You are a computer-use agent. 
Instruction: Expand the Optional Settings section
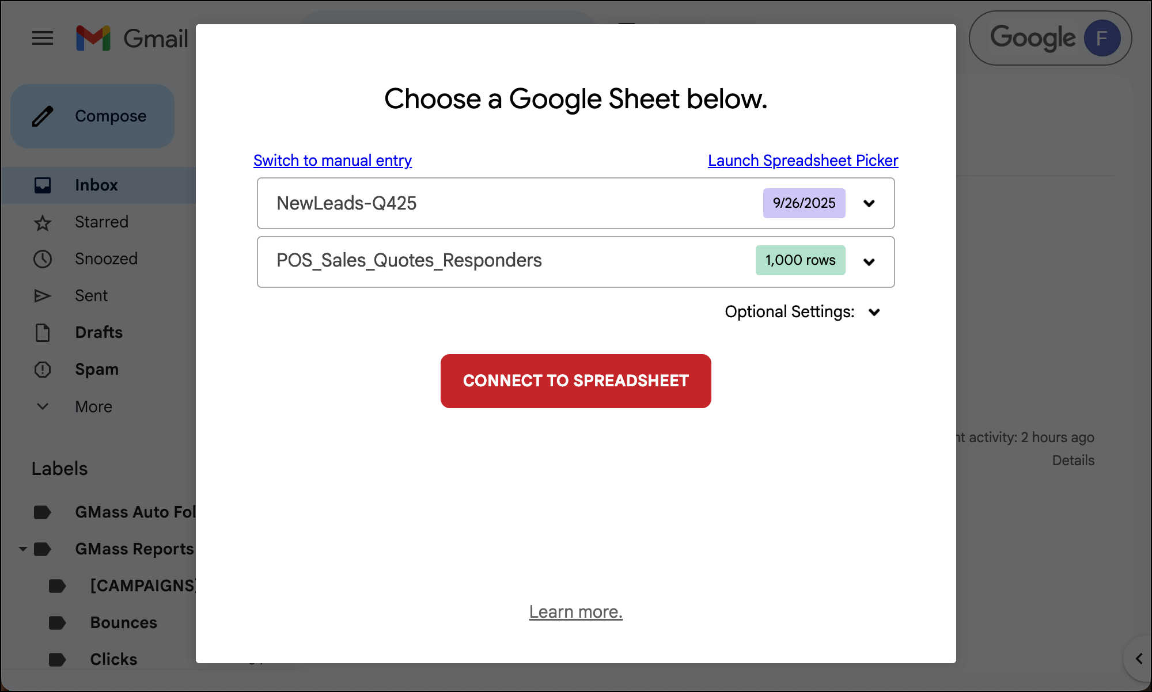click(874, 312)
